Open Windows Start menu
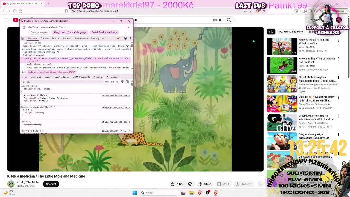Screen dimensions: 350x197 [135, 193]
